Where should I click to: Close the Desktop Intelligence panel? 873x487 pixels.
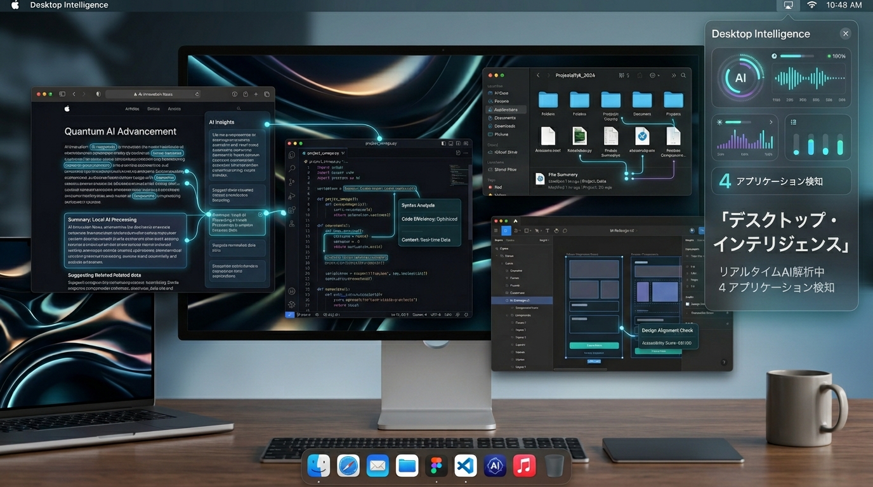pyautogui.click(x=845, y=34)
